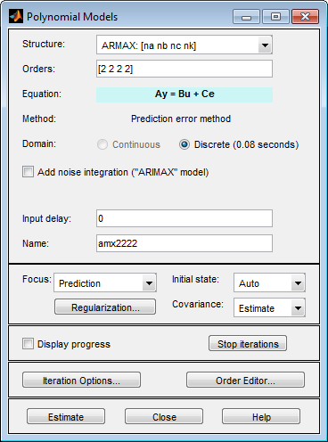Open the Structure ARMAX dropdown
This screenshot has width=328, height=442.
184,45
